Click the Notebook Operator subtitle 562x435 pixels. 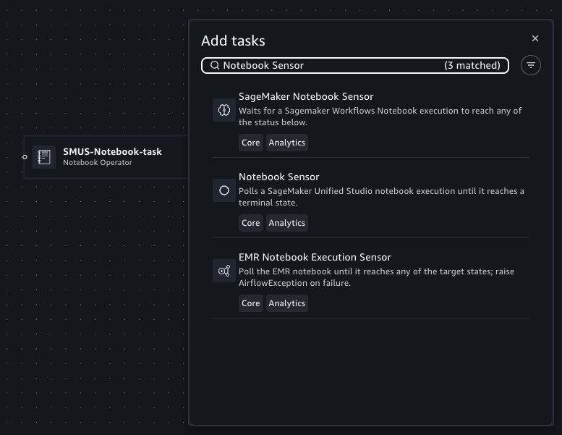[98, 162]
